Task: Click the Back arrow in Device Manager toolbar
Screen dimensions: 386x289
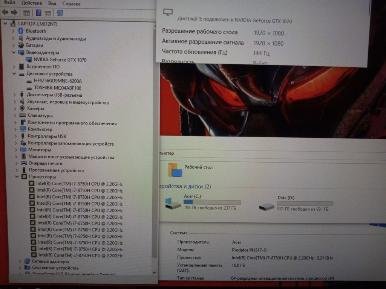Action: 5,12
